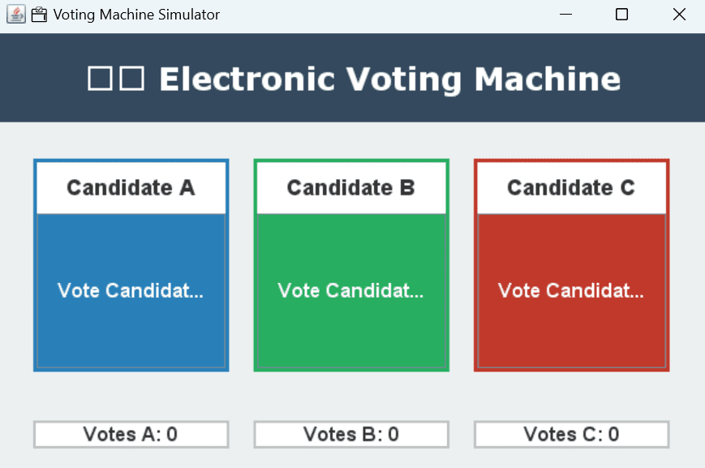This screenshot has height=468, width=705.
Task: Click the red border of Candidate C panel
Action: point(668,265)
